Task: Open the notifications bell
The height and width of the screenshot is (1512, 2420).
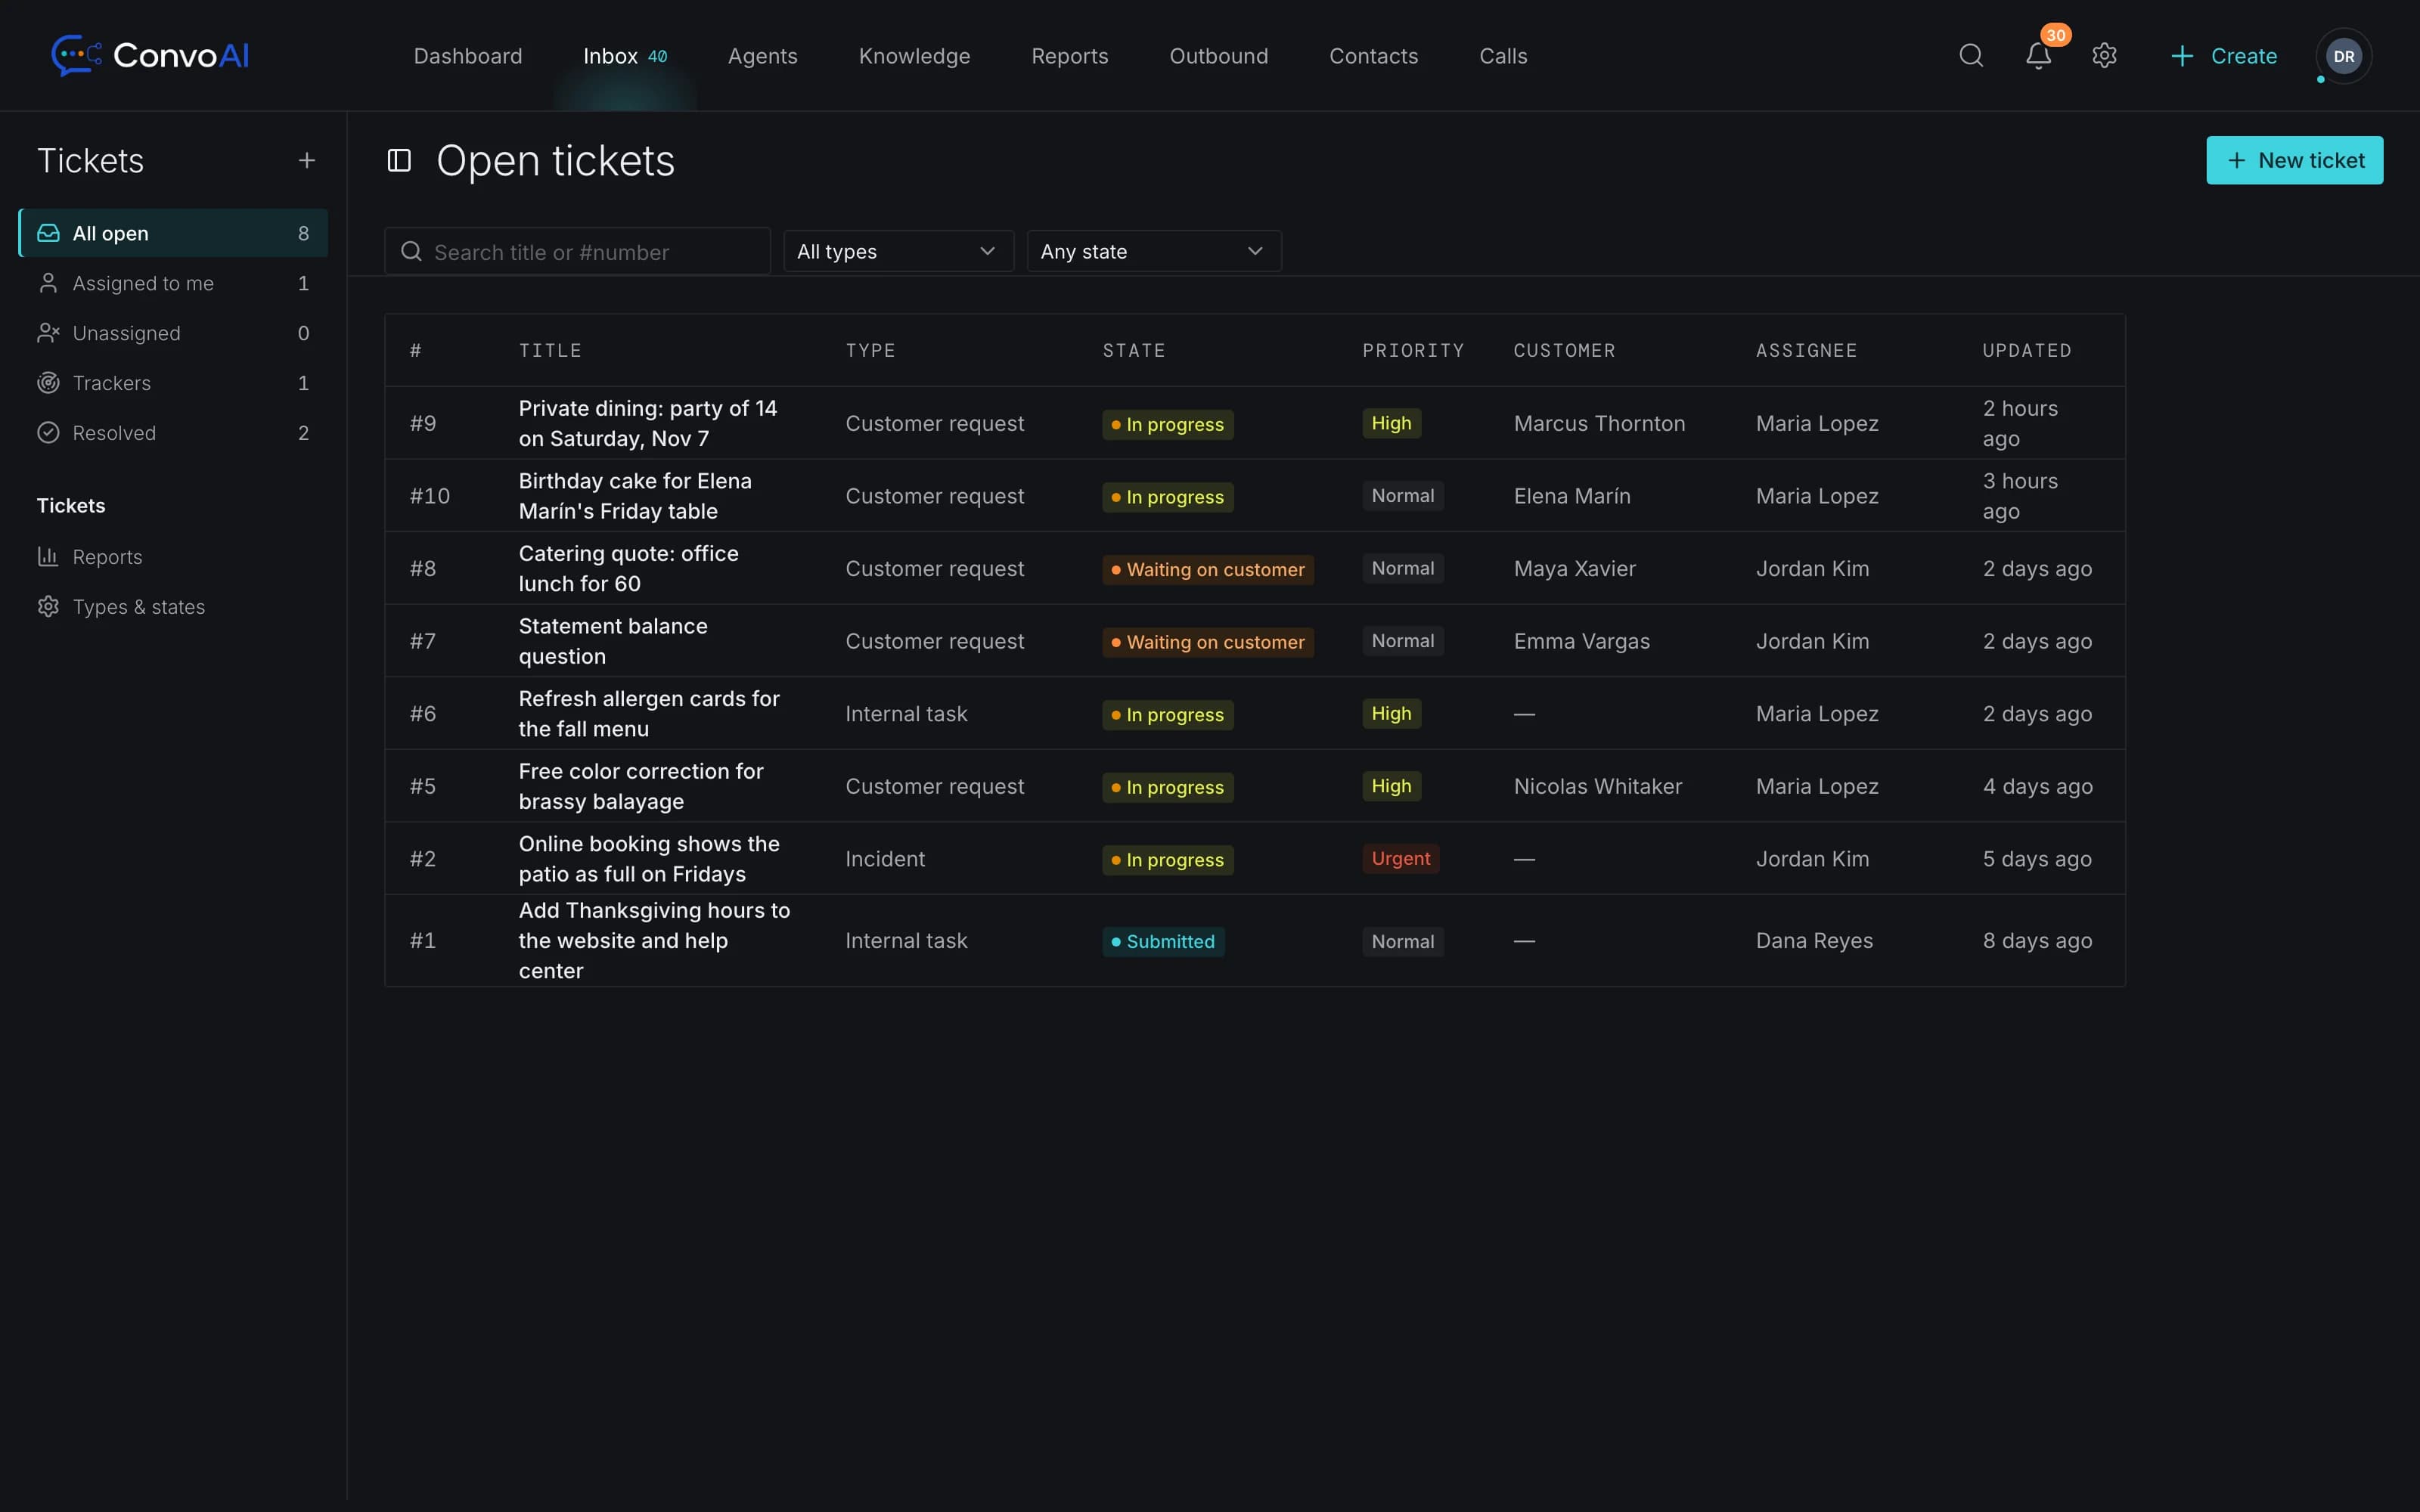Action: click(x=2038, y=55)
